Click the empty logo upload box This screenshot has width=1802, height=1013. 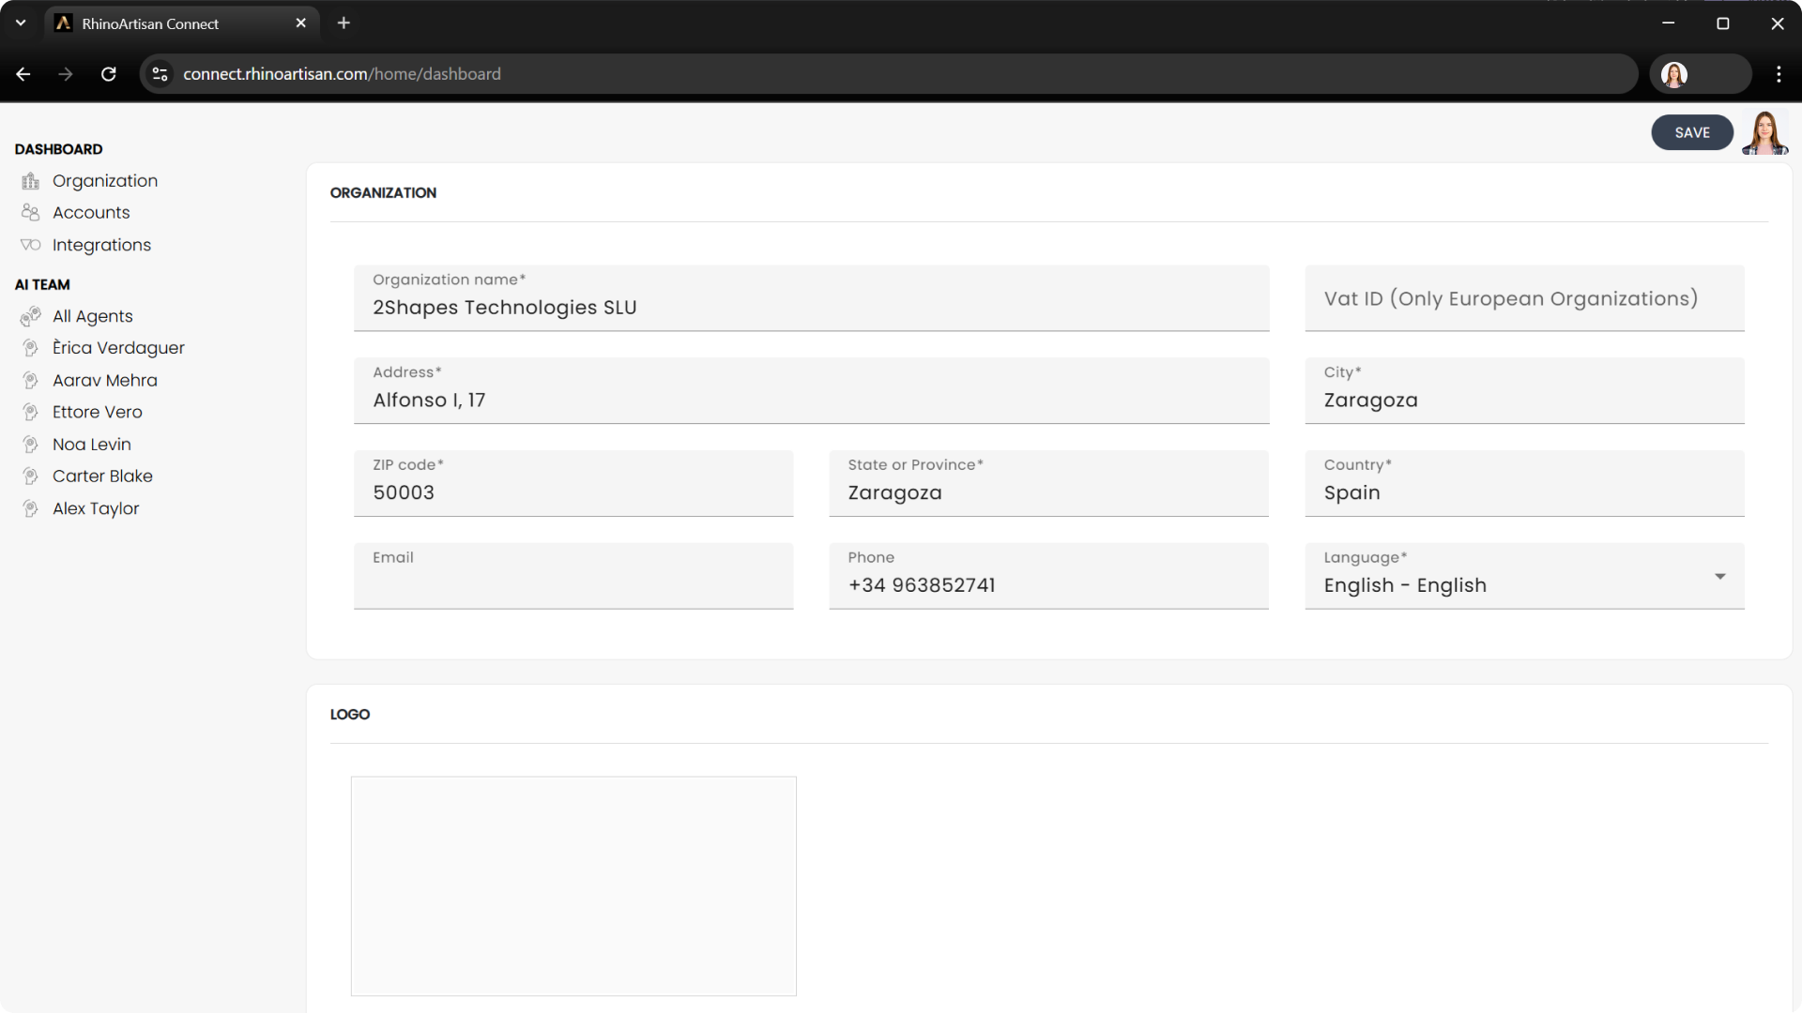(x=573, y=886)
